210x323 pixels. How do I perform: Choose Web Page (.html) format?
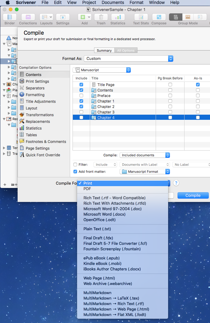pyautogui.click(x=123, y=278)
